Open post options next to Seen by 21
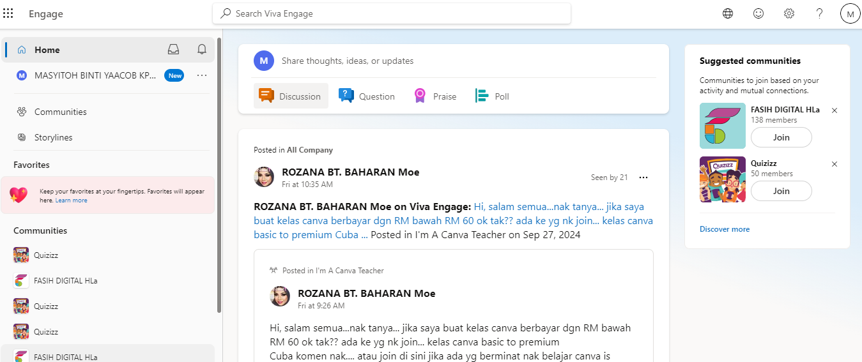The width and height of the screenshot is (862, 362). coord(643,177)
